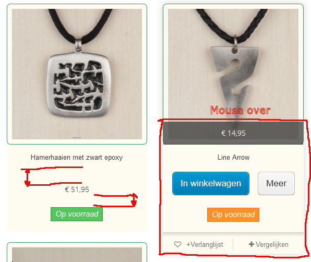Open more details with Meer button
311x262 pixels.
pos(276,183)
